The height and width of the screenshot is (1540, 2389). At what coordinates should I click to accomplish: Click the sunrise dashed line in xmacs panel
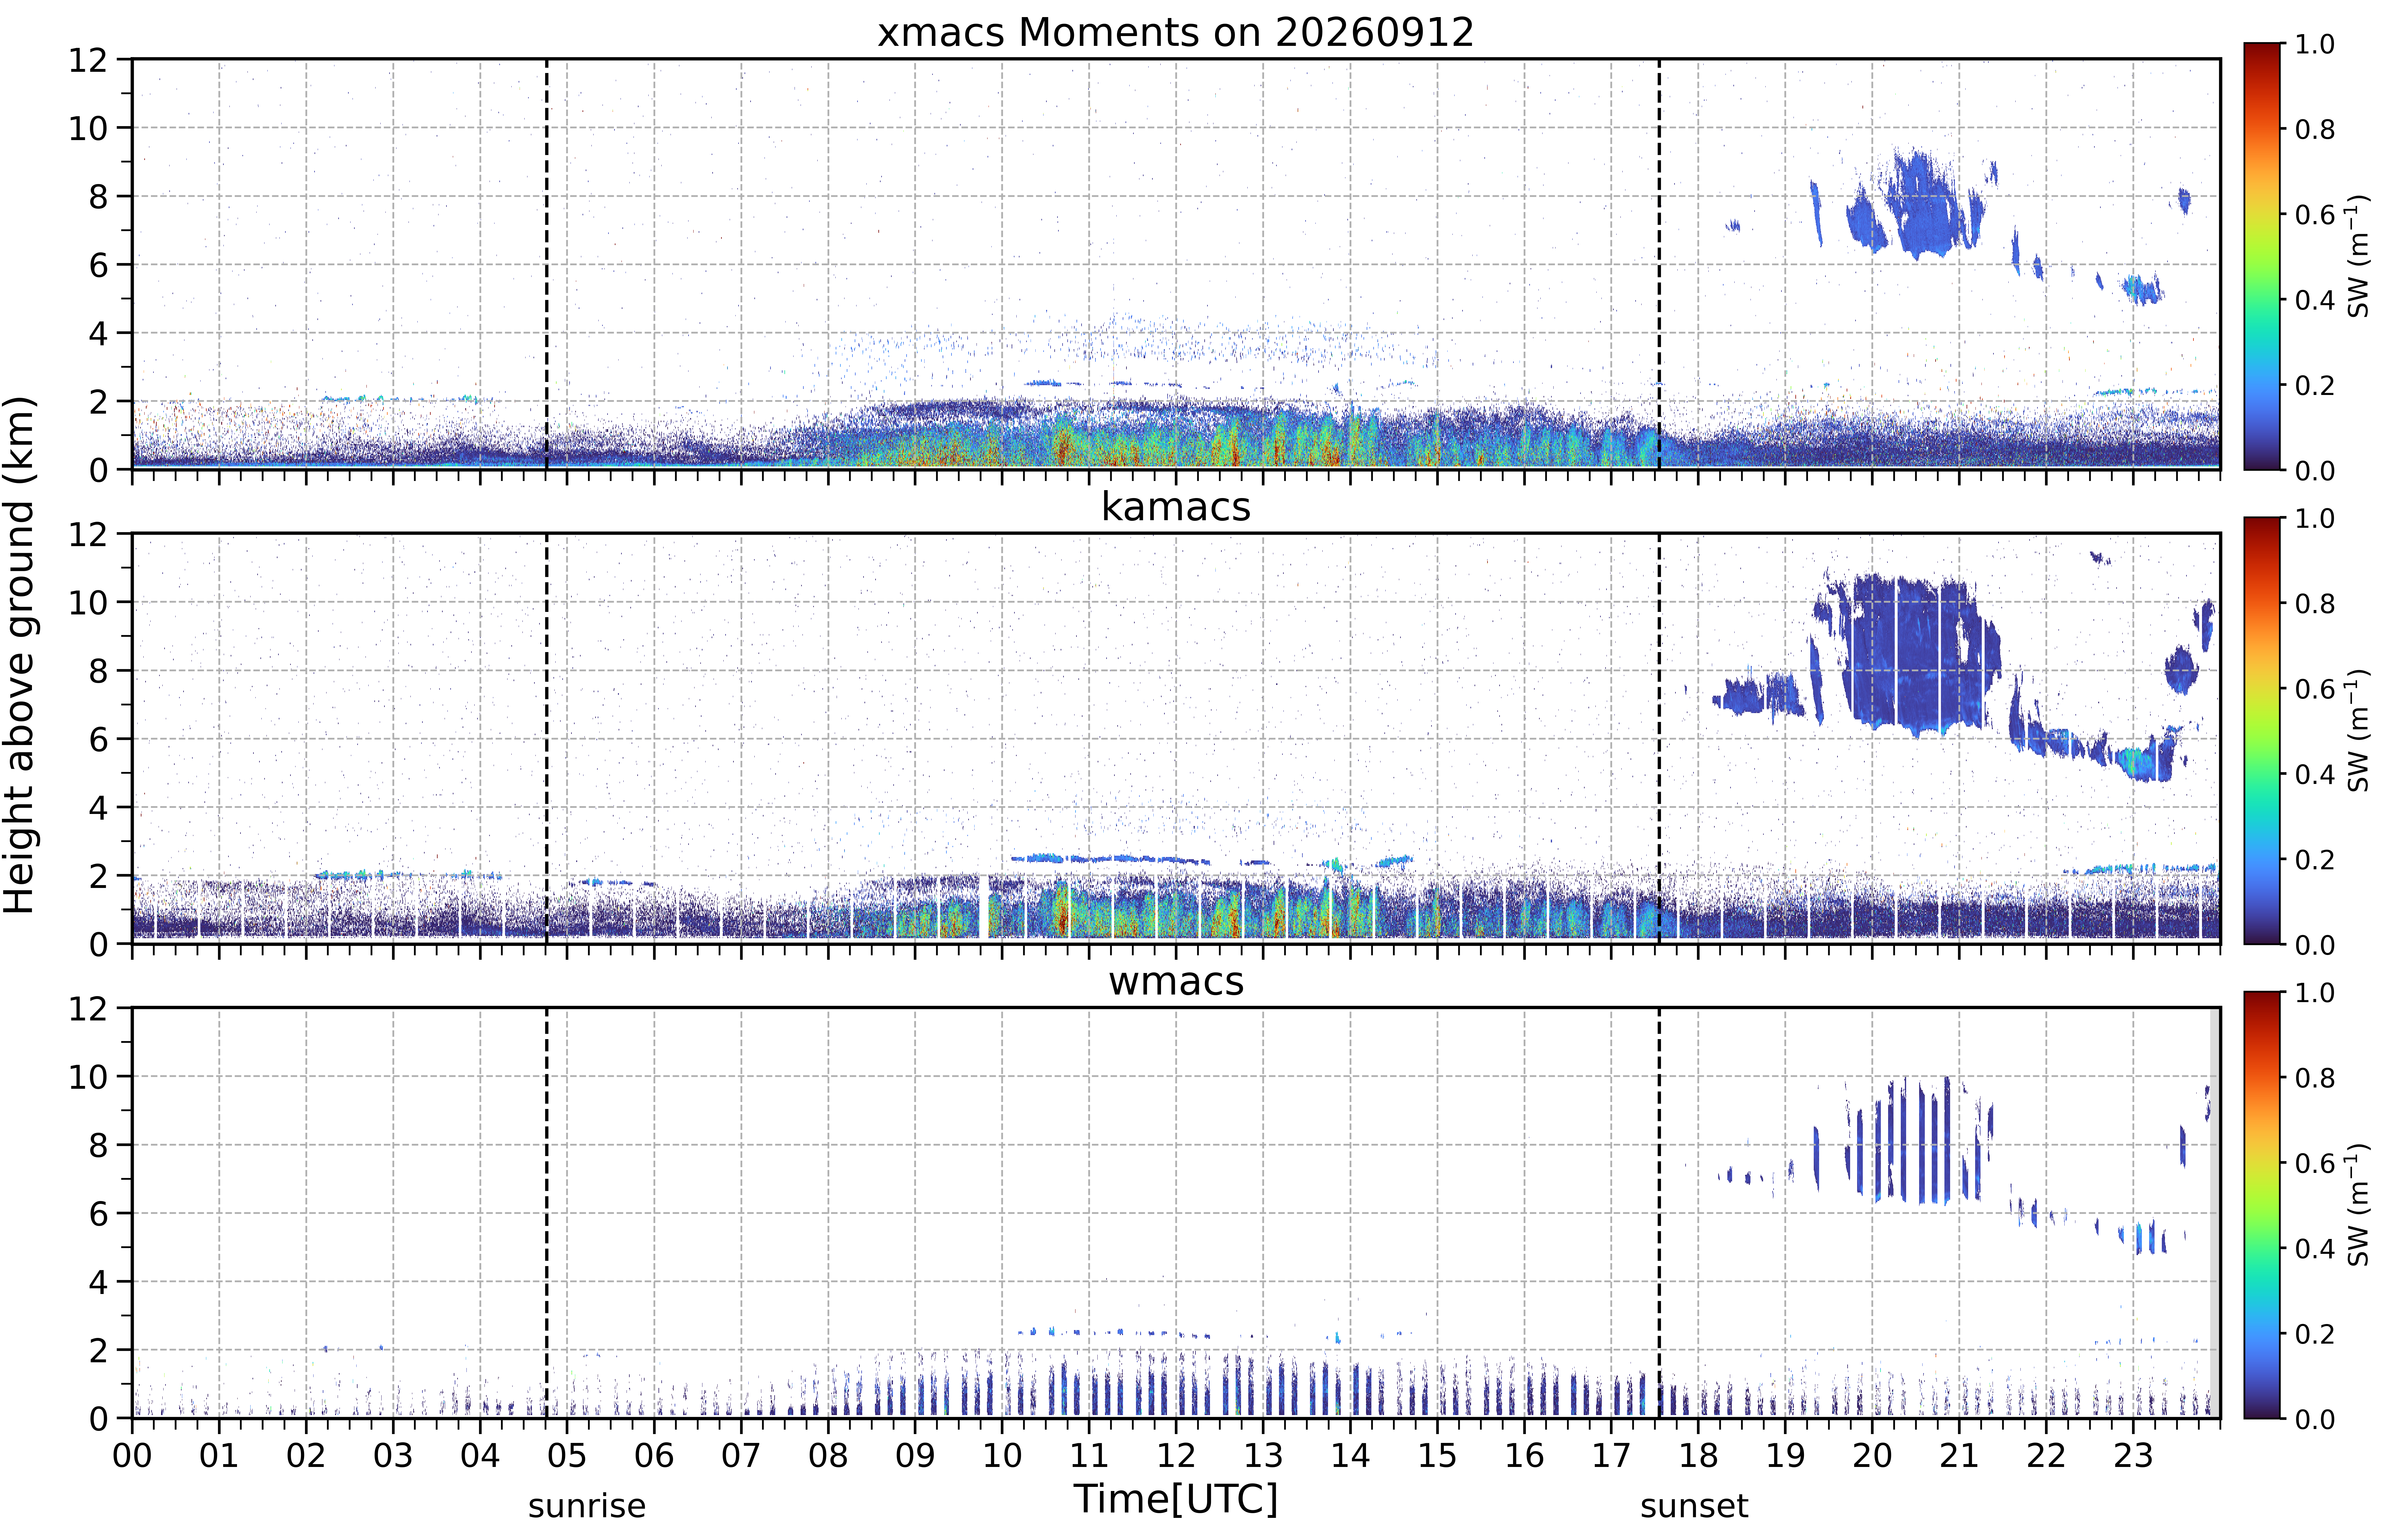click(x=546, y=264)
